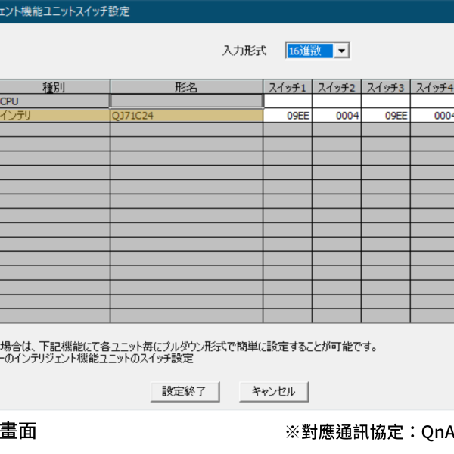The height and width of the screenshot is (454, 454).
Task: Click the empty 形名 cell in CPU row
Action: [186, 101]
